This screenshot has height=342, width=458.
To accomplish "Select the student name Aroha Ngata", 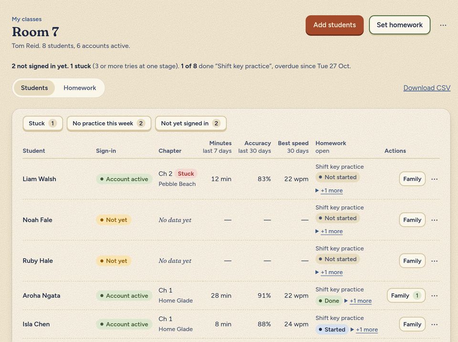I will pyautogui.click(x=42, y=296).
